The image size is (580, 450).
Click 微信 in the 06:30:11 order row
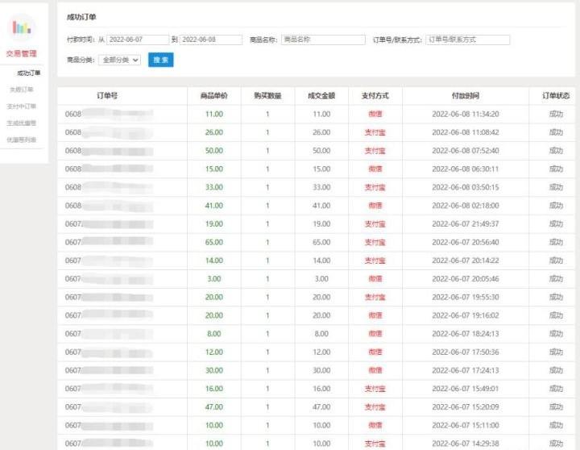(x=375, y=169)
